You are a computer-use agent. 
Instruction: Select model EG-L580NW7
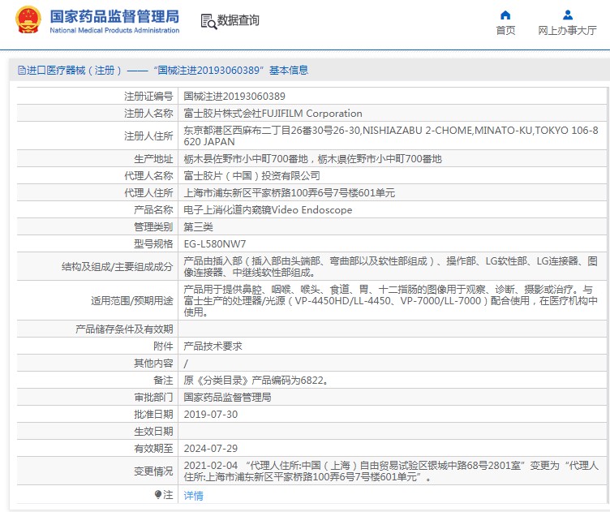215,244
